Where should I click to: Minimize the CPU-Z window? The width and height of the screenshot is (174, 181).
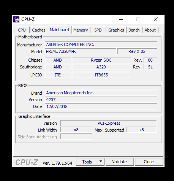(121, 19)
